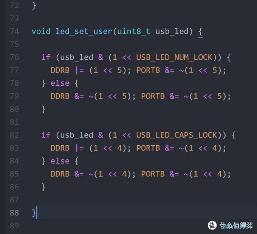Click 'PORTB' on line 83
The image size is (257, 234).
[x=148, y=148]
